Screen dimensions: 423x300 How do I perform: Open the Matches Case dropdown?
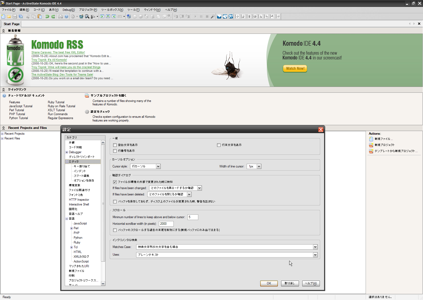point(315,247)
